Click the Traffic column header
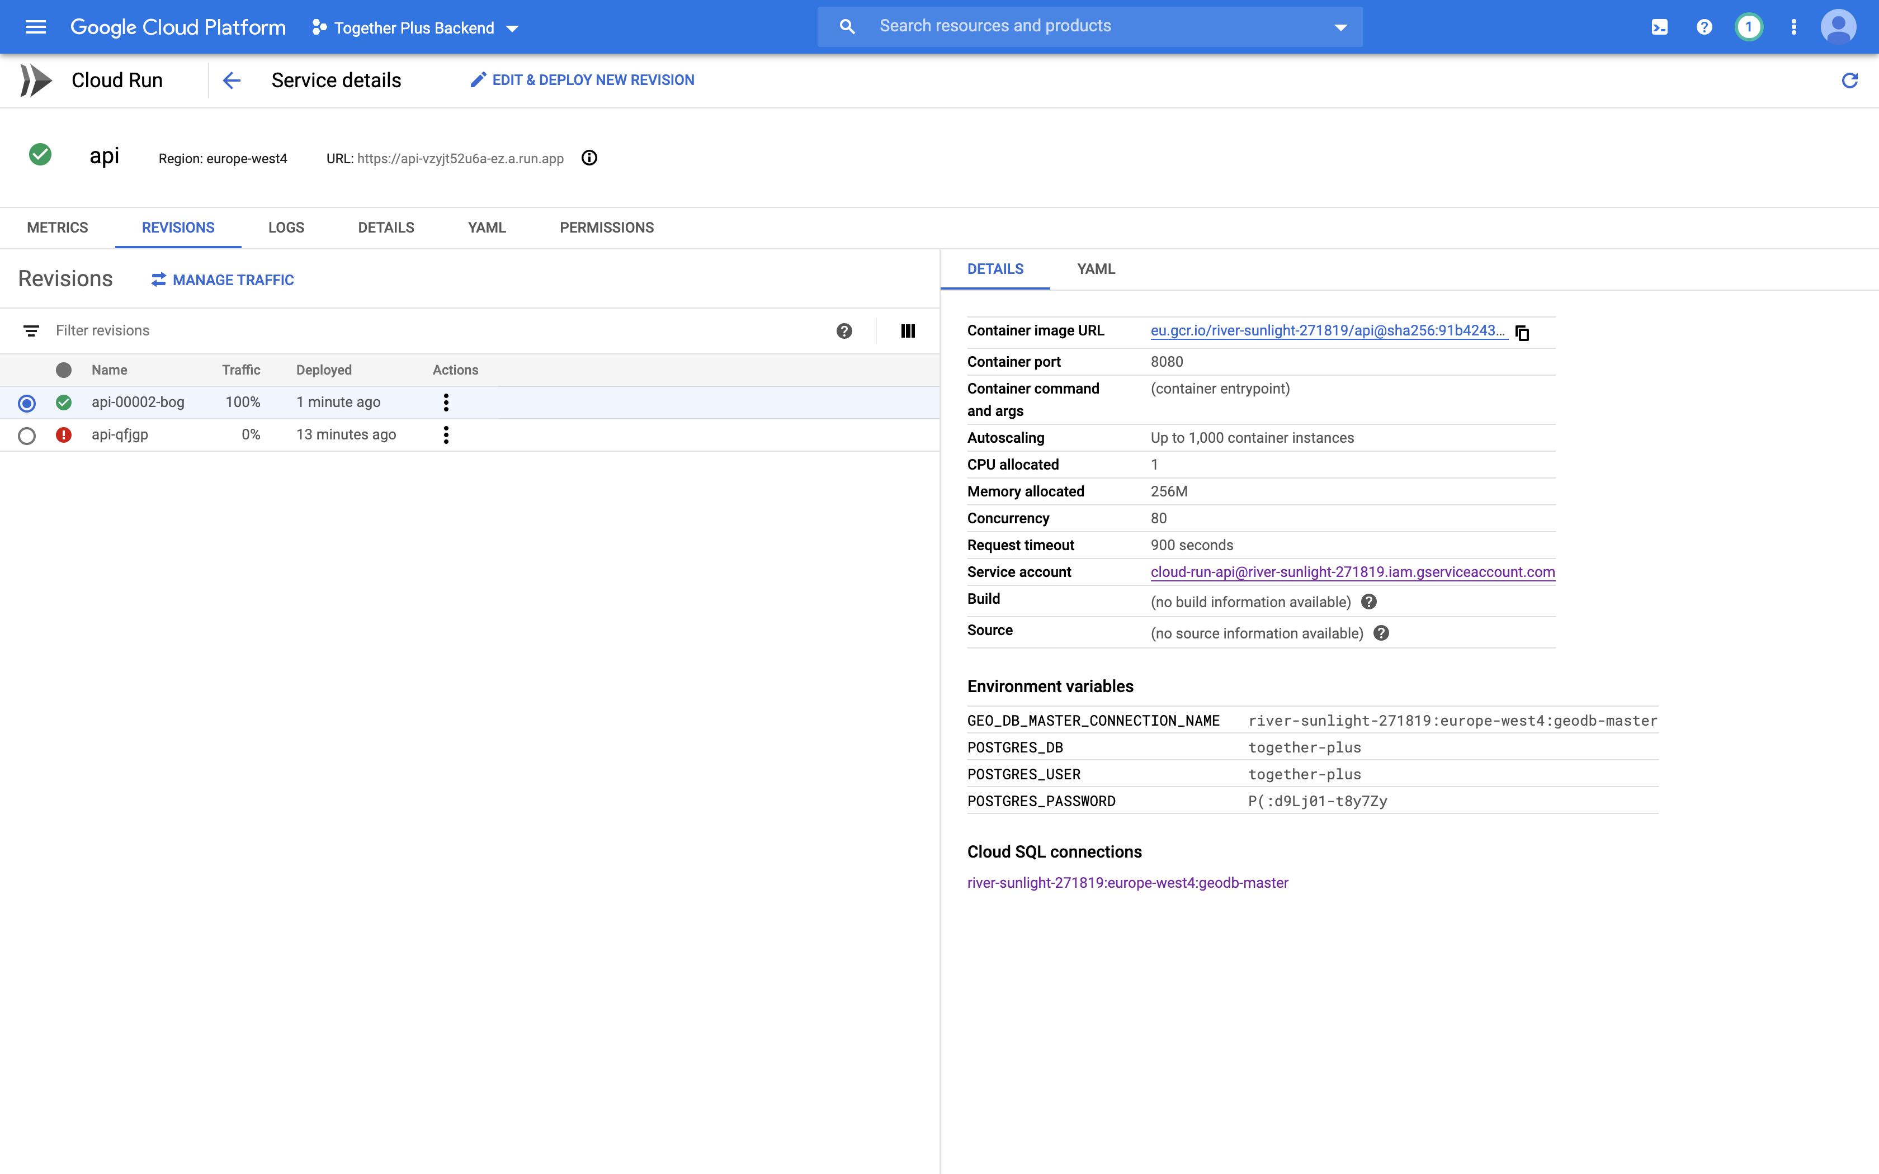 [x=240, y=370]
